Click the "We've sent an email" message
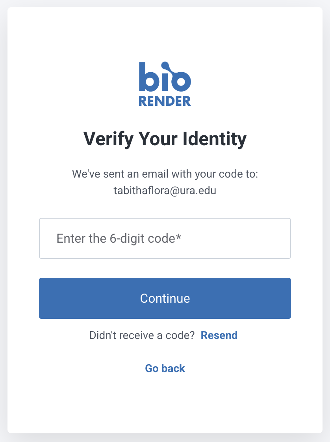The width and height of the screenshot is (330, 442). (x=165, y=174)
